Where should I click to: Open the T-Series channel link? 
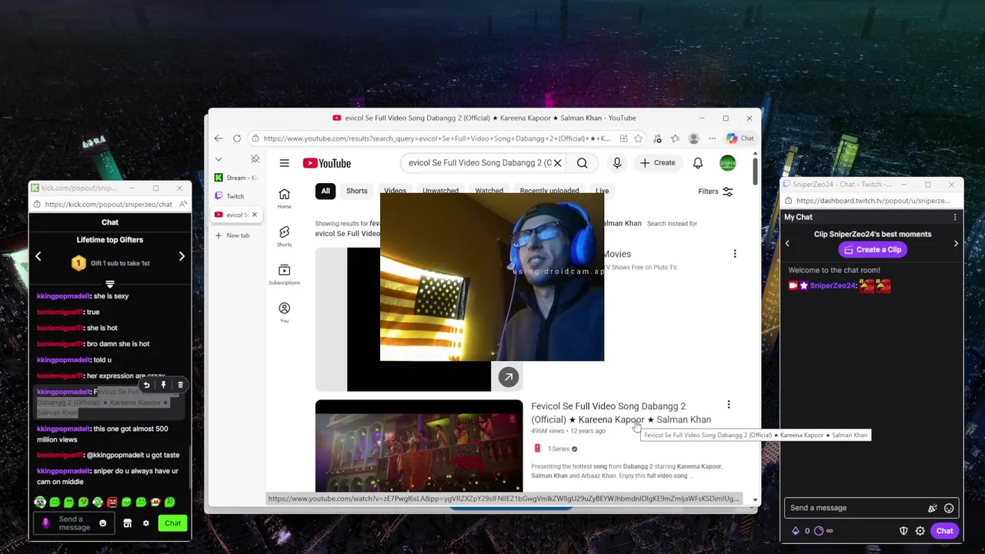558,449
